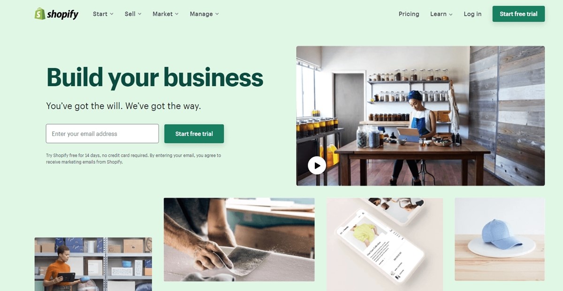563x291 pixels.
Task: Click the Shopify bag logo icon
Action: click(x=40, y=14)
